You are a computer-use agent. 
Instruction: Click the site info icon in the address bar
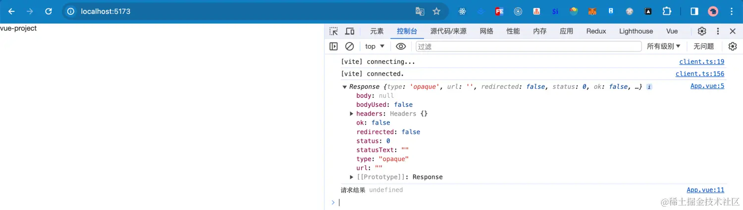(71, 11)
